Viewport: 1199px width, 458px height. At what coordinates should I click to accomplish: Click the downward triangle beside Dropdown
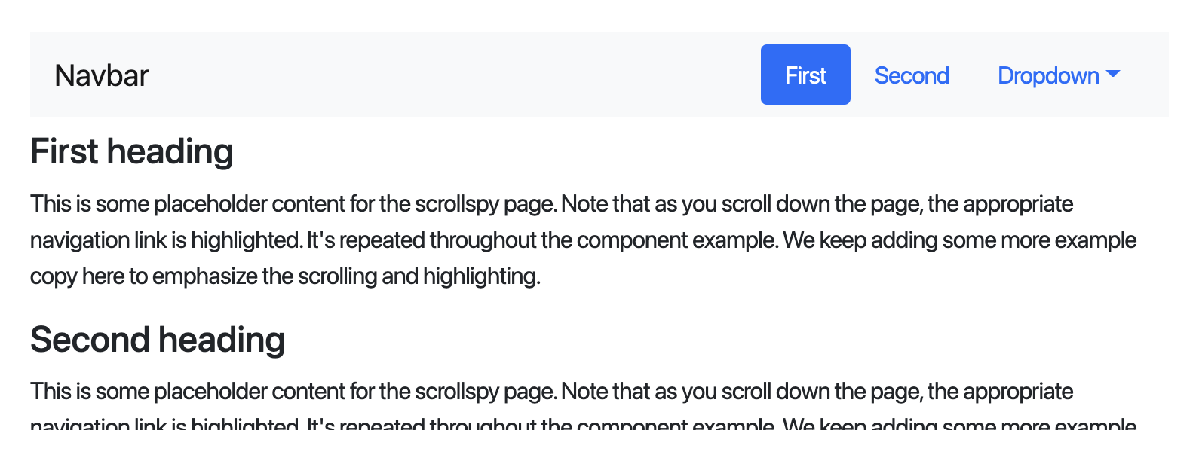tap(1114, 74)
